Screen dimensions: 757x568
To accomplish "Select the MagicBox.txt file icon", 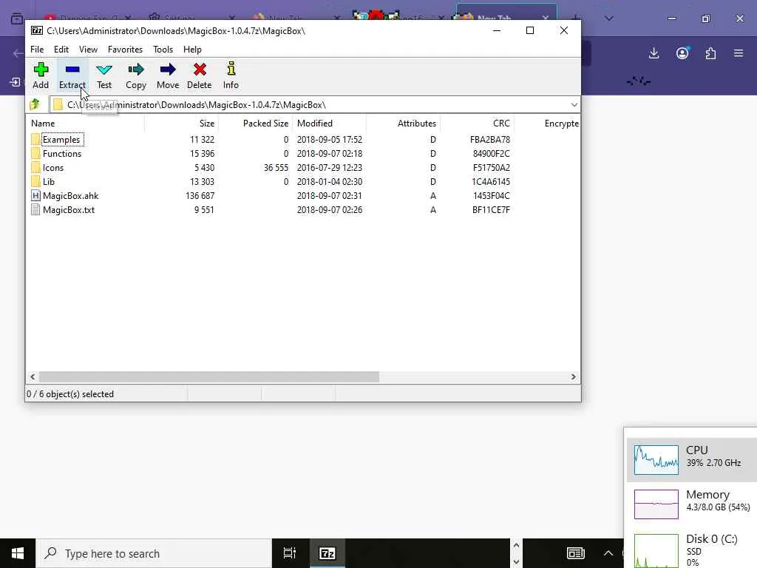I will click(x=35, y=209).
